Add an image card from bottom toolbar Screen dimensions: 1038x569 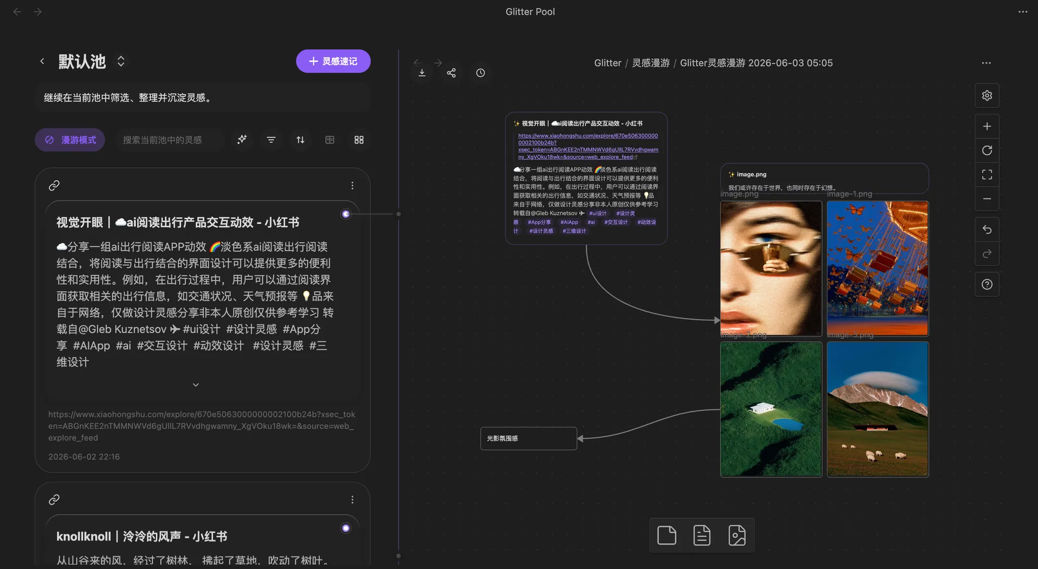[x=737, y=535]
